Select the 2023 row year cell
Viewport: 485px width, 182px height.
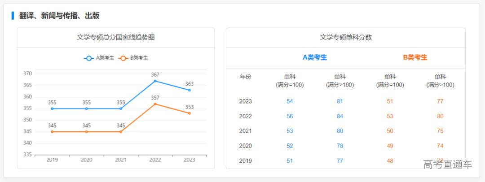[246, 101]
